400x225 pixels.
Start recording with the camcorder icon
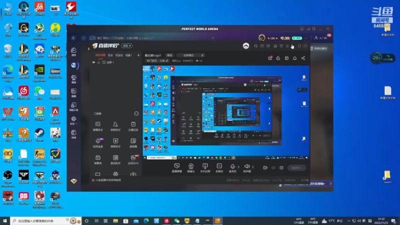click(x=265, y=167)
